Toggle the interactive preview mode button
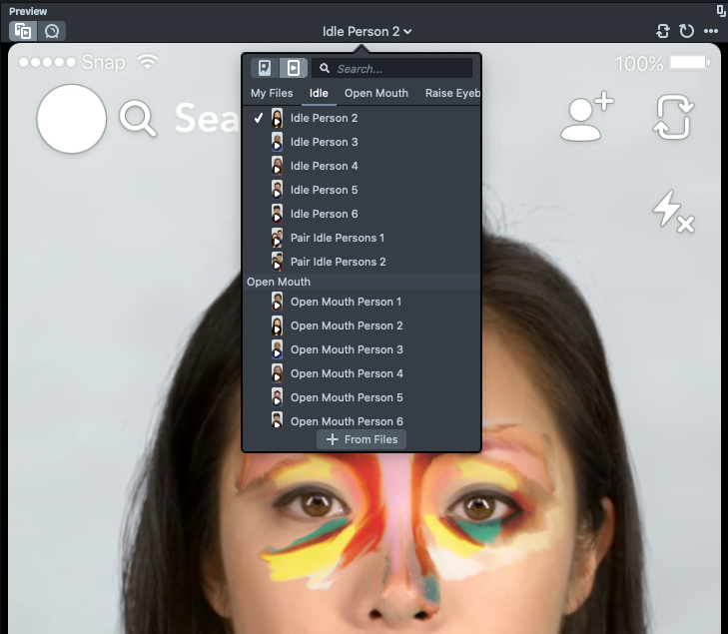 53,31
